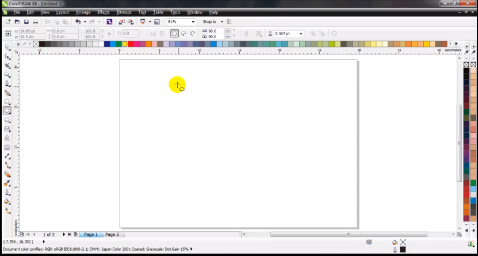
Task: Click the New document icon
Action: tap(8, 22)
